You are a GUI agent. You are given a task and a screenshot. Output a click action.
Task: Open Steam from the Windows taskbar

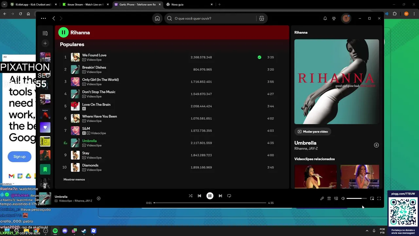84,231
